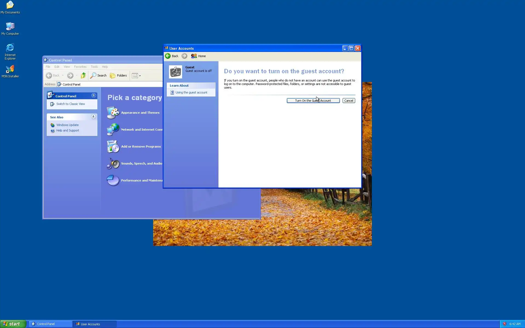Click the Folders toolbar button
This screenshot has width=525, height=328.
(x=118, y=75)
